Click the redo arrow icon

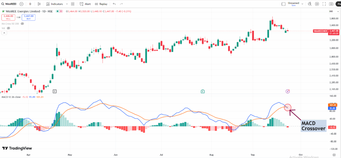[122, 4]
